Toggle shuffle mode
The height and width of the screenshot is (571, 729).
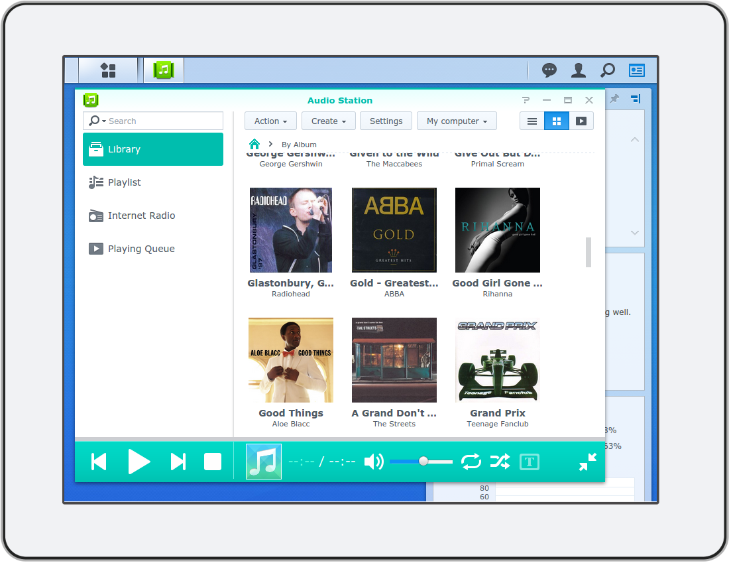click(x=500, y=462)
